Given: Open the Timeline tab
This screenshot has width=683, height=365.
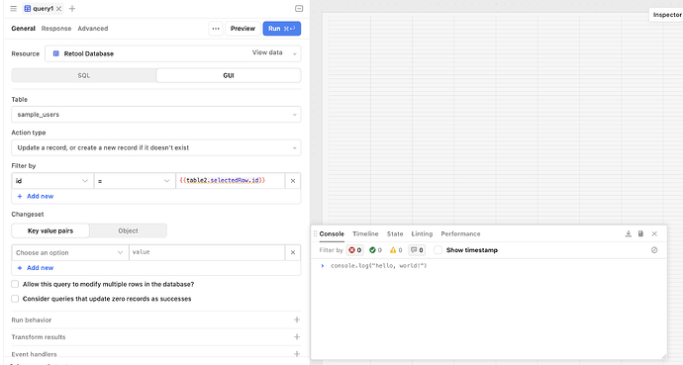Looking at the screenshot, I should tap(365, 233).
